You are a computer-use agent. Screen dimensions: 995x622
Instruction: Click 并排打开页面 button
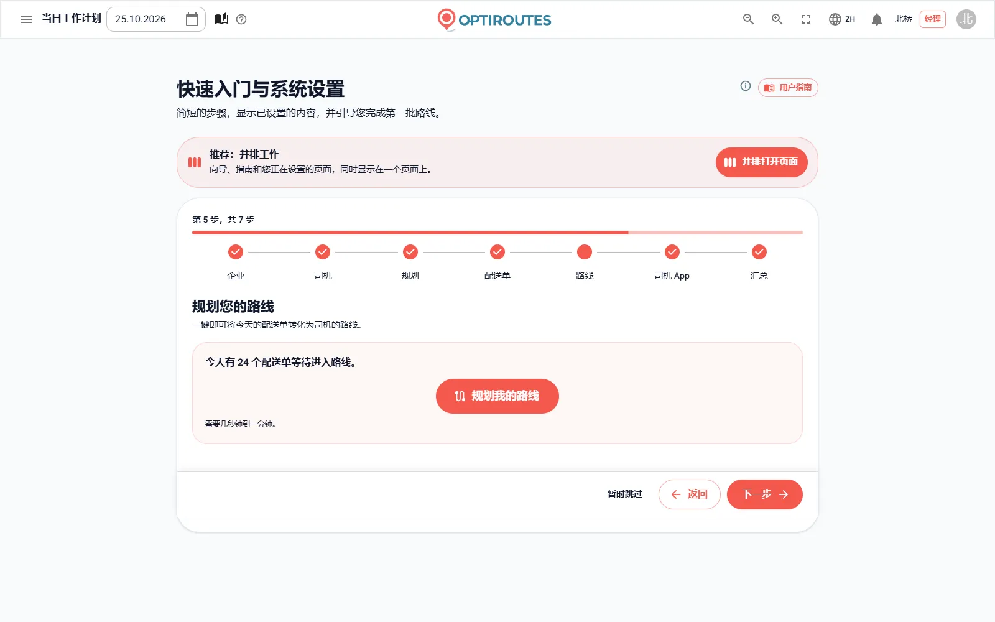[762, 162]
